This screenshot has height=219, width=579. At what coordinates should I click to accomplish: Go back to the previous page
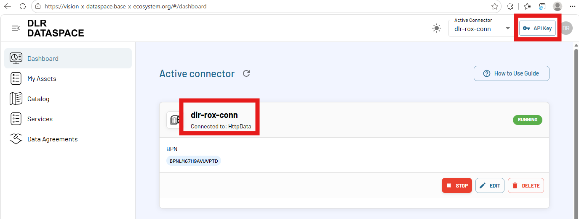tap(8, 6)
